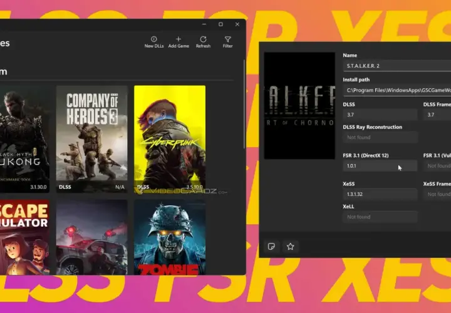
Task: Click the DLSS Frame Generation 3.7 field
Action: coord(437,115)
